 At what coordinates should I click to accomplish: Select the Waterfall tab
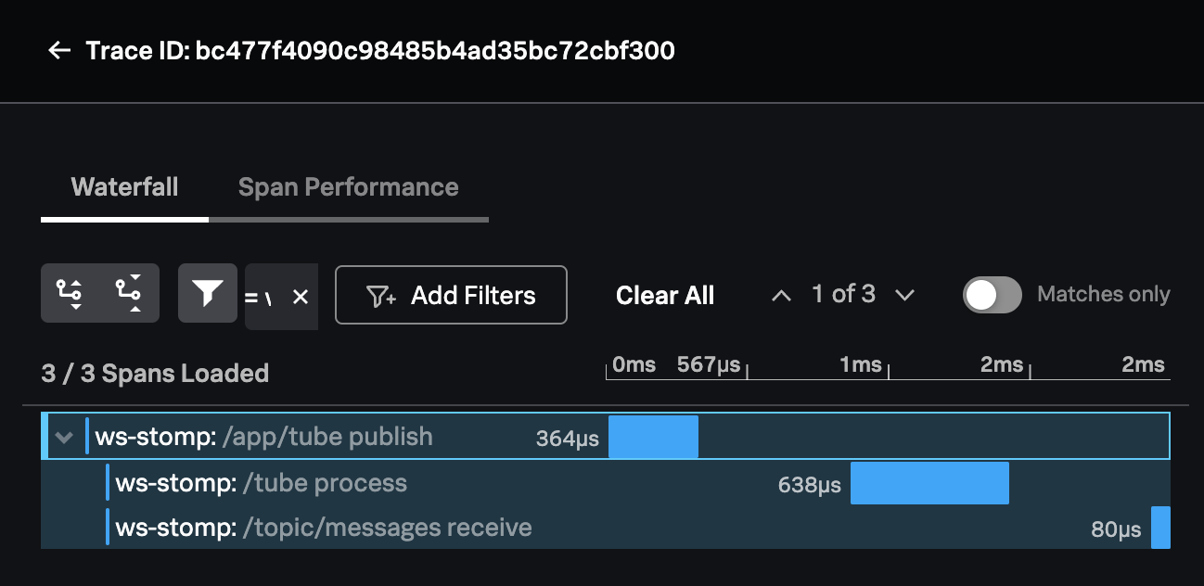[x=124, y=187]
